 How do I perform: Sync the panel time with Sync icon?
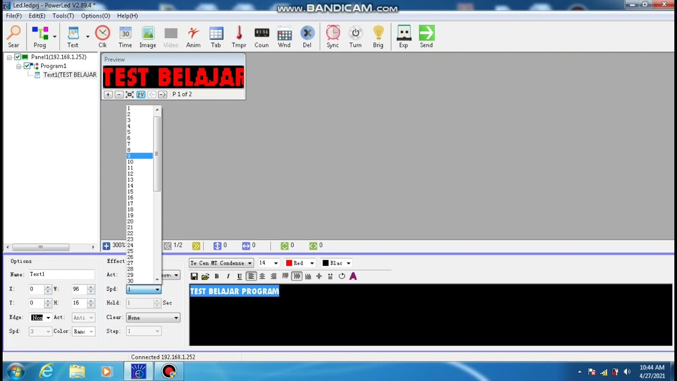pos(333,37)
